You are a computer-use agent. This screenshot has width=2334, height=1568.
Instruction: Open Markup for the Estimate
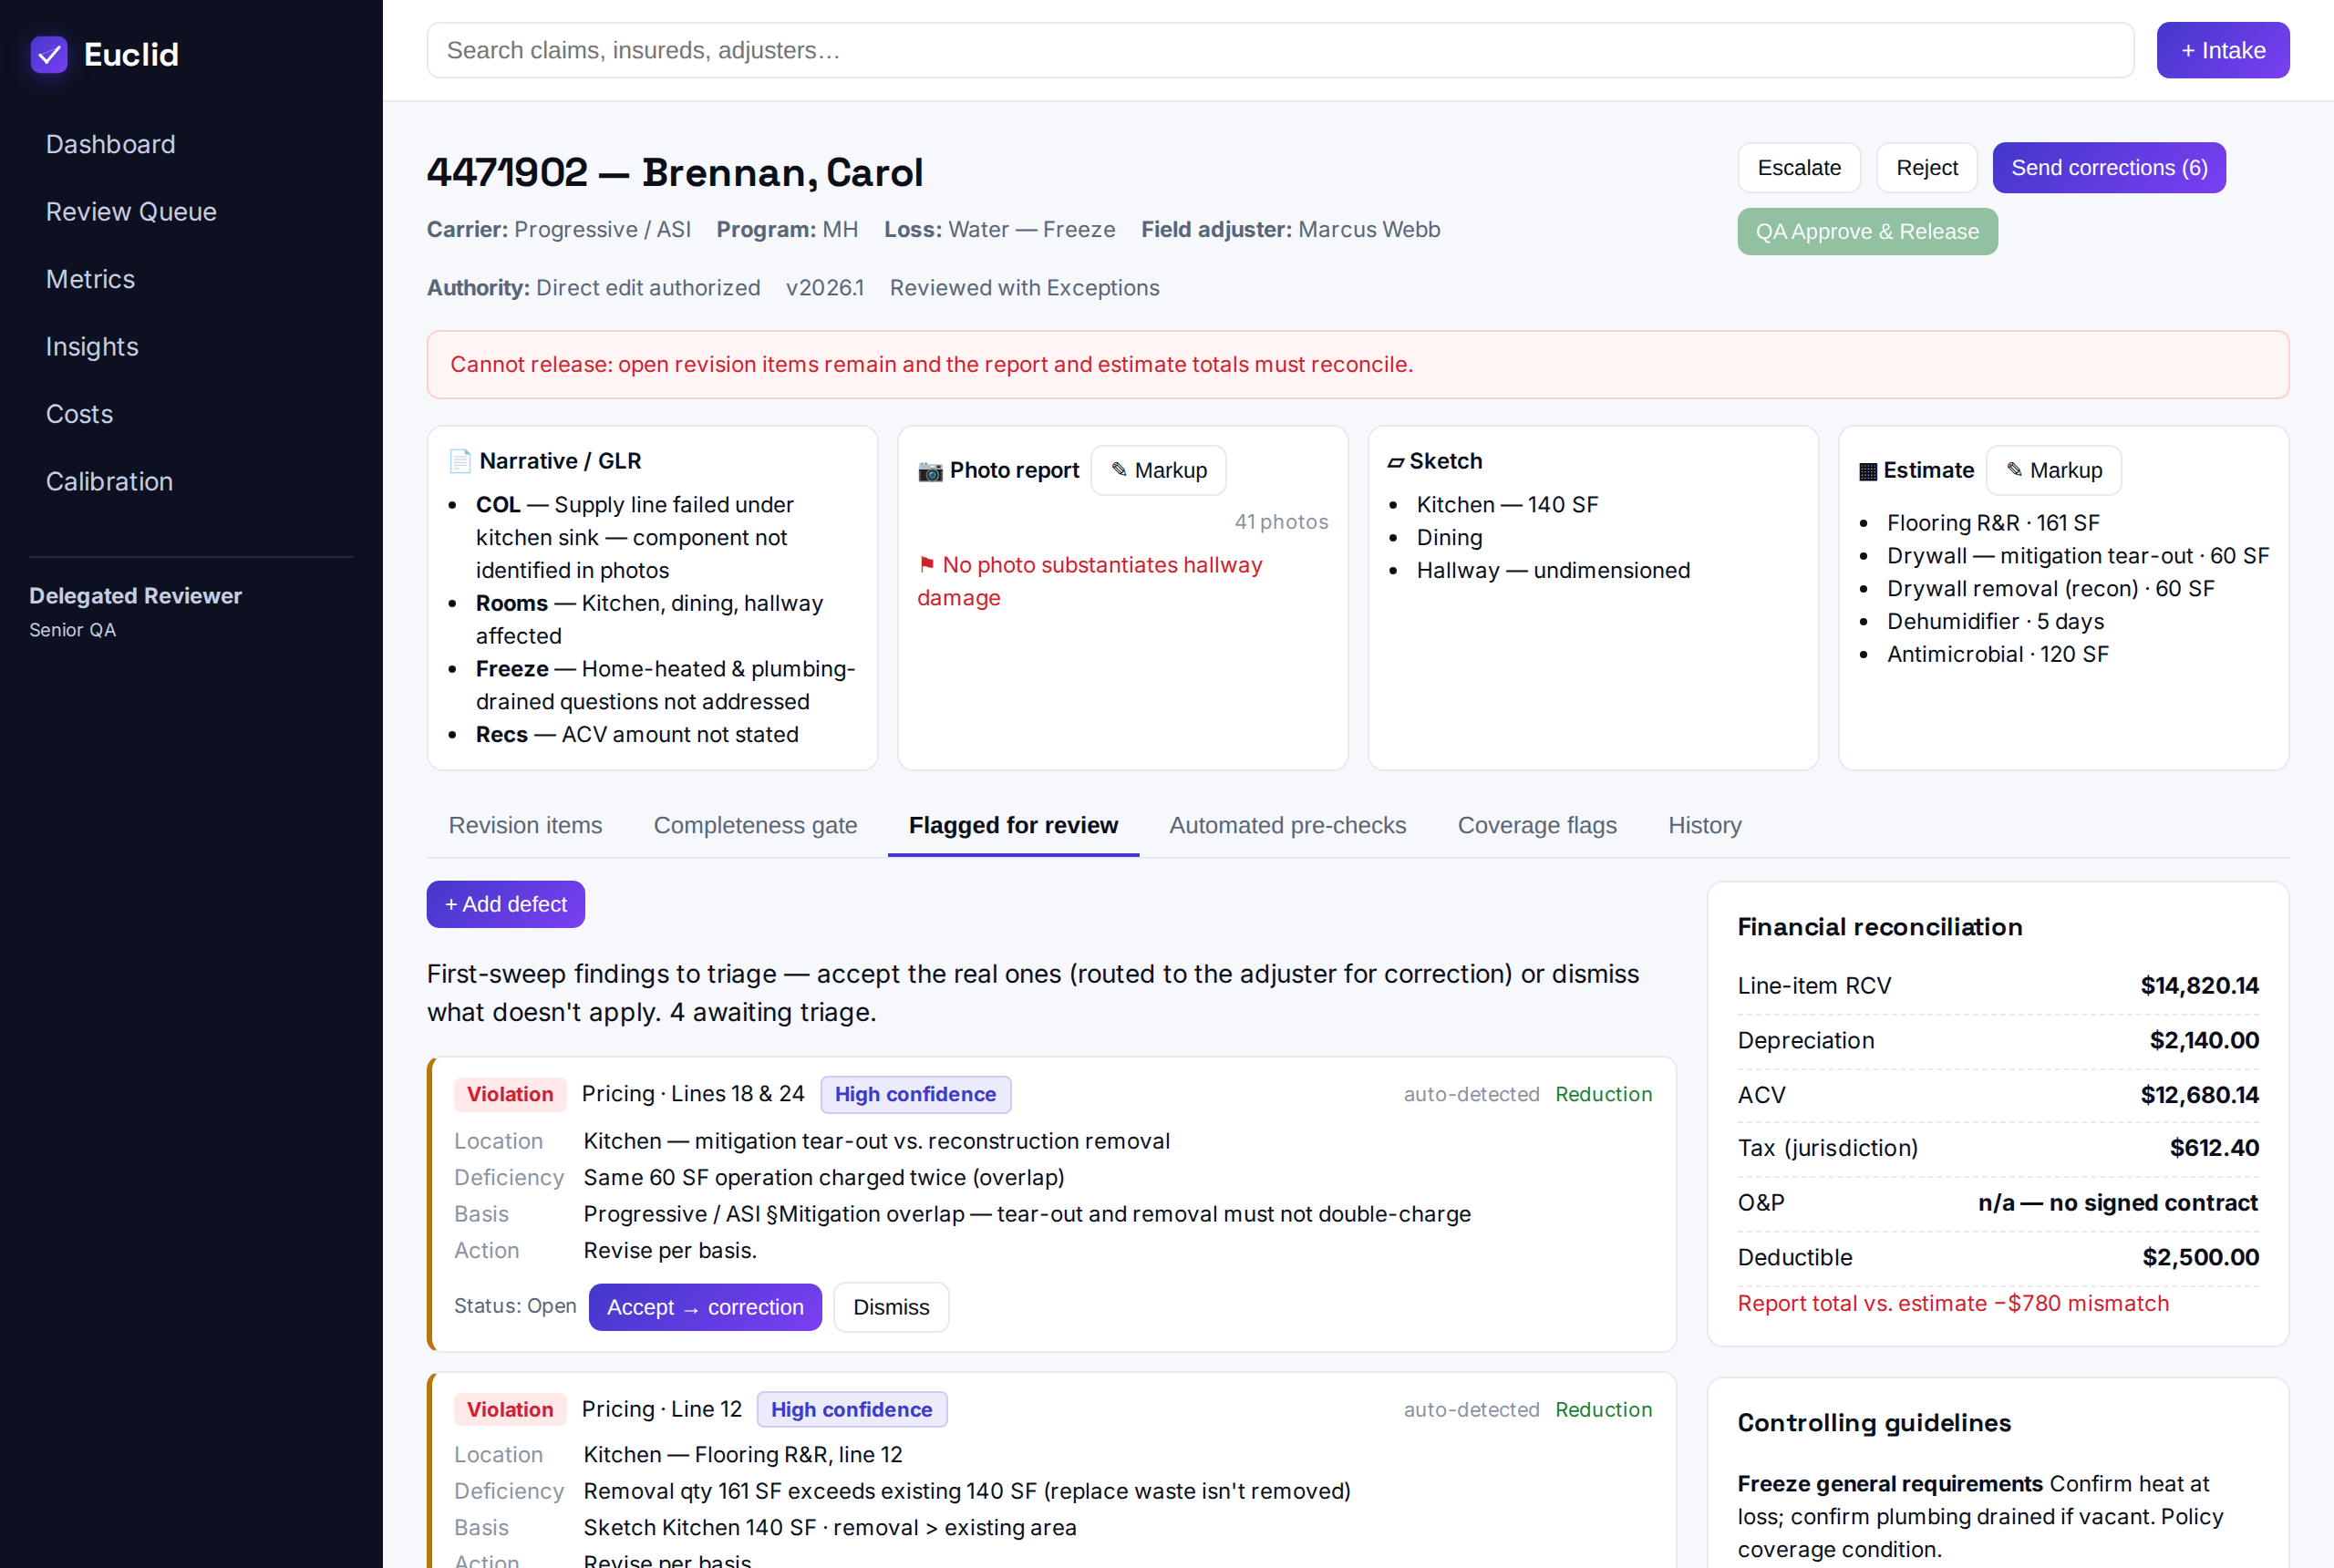click(2053, 471)
